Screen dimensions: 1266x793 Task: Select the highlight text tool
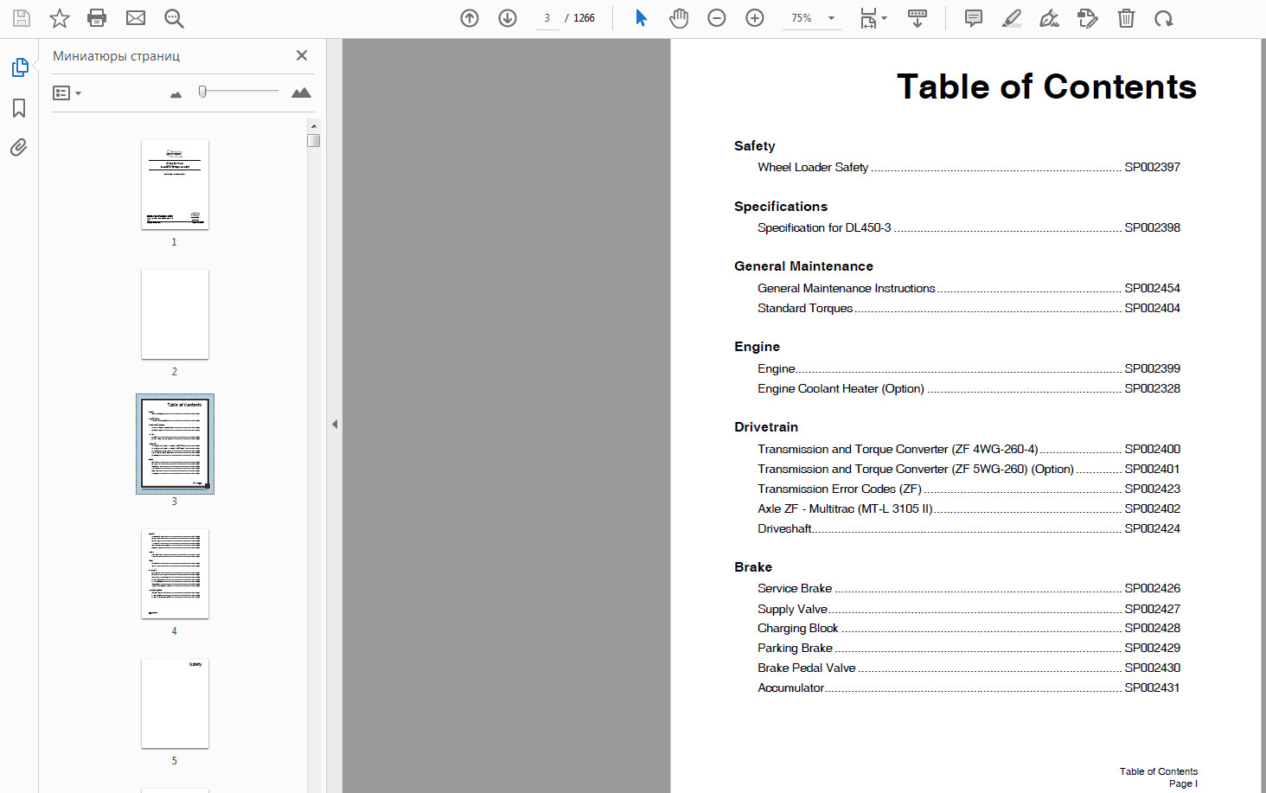pos(1011,18)
